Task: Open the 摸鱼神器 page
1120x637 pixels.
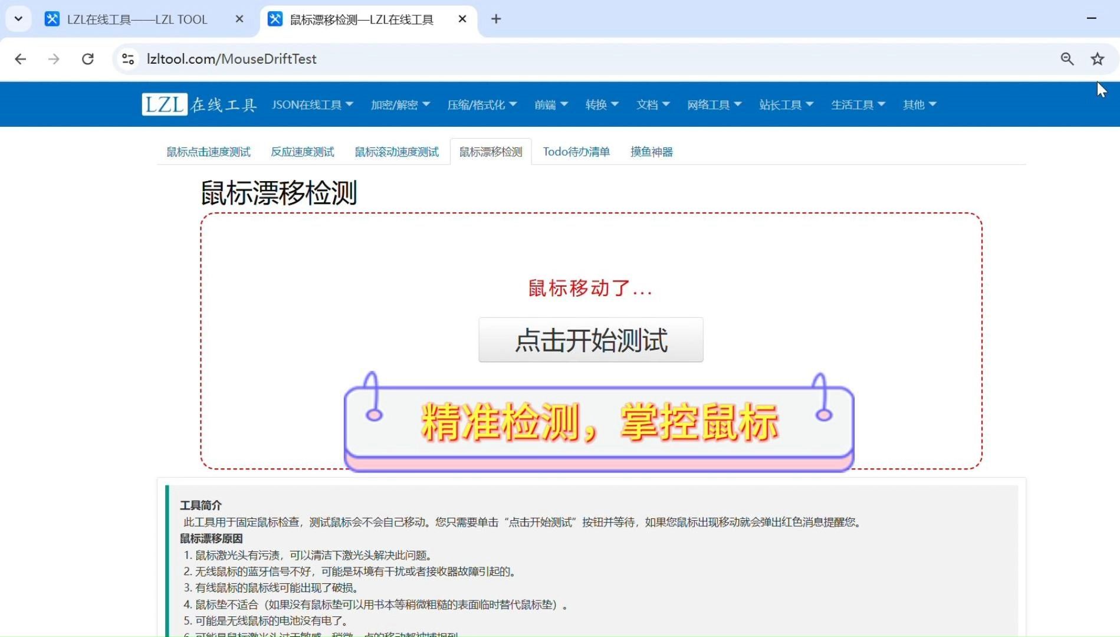Action: (651, 152)
